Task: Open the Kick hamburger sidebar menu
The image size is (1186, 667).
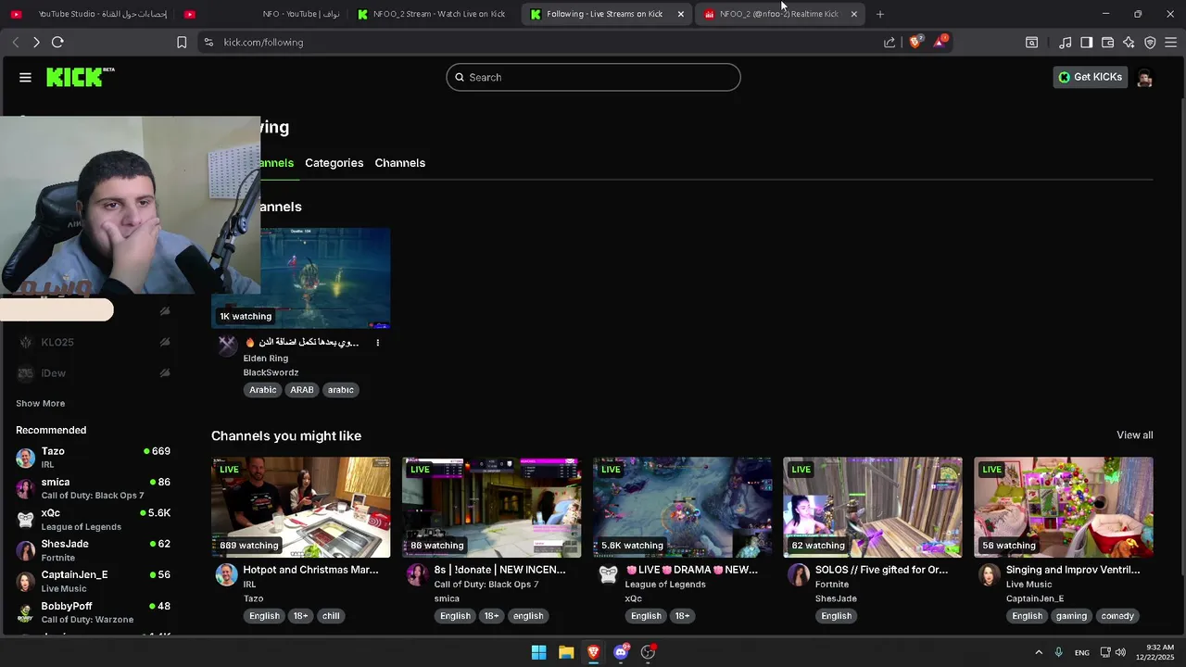Action: click(x=25, y=77)
